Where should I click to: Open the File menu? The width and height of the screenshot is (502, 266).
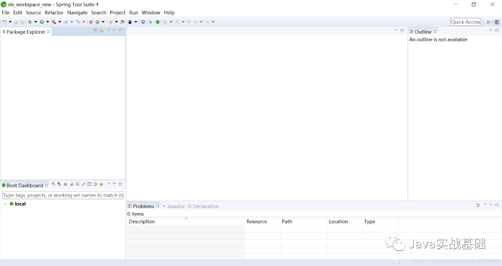6,13
